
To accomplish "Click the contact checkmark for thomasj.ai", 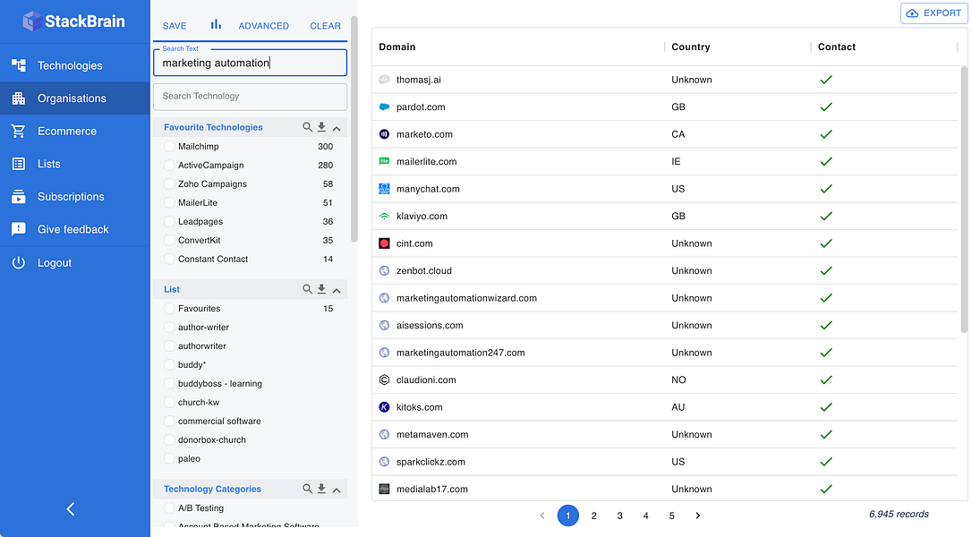I will (826, 80).
